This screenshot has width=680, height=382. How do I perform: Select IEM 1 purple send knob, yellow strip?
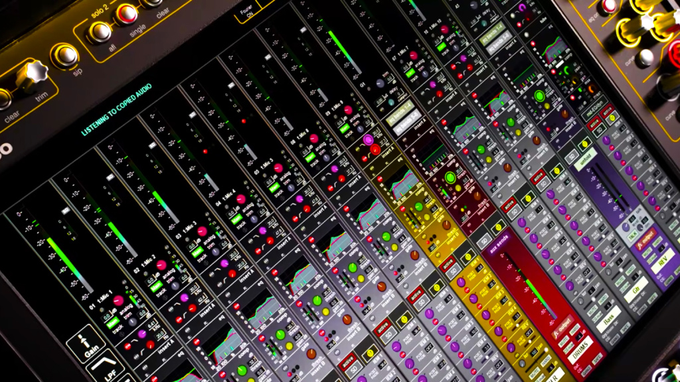[x=462, y=283]
